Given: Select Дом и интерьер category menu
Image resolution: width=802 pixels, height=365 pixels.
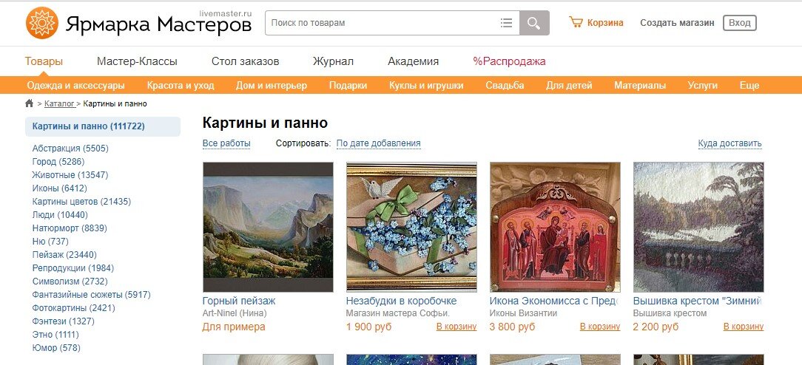Looking at the screenshot, I should tap(271, 85).
